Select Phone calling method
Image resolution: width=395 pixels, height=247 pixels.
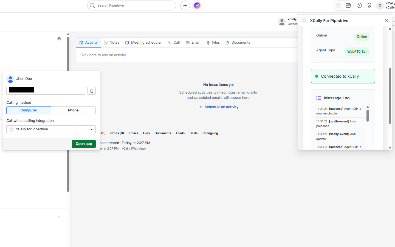(73, 110)
